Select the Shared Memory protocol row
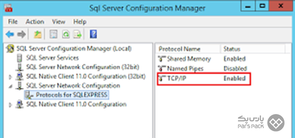The width and height of the screenshot is (295, 138). (202, 59)
